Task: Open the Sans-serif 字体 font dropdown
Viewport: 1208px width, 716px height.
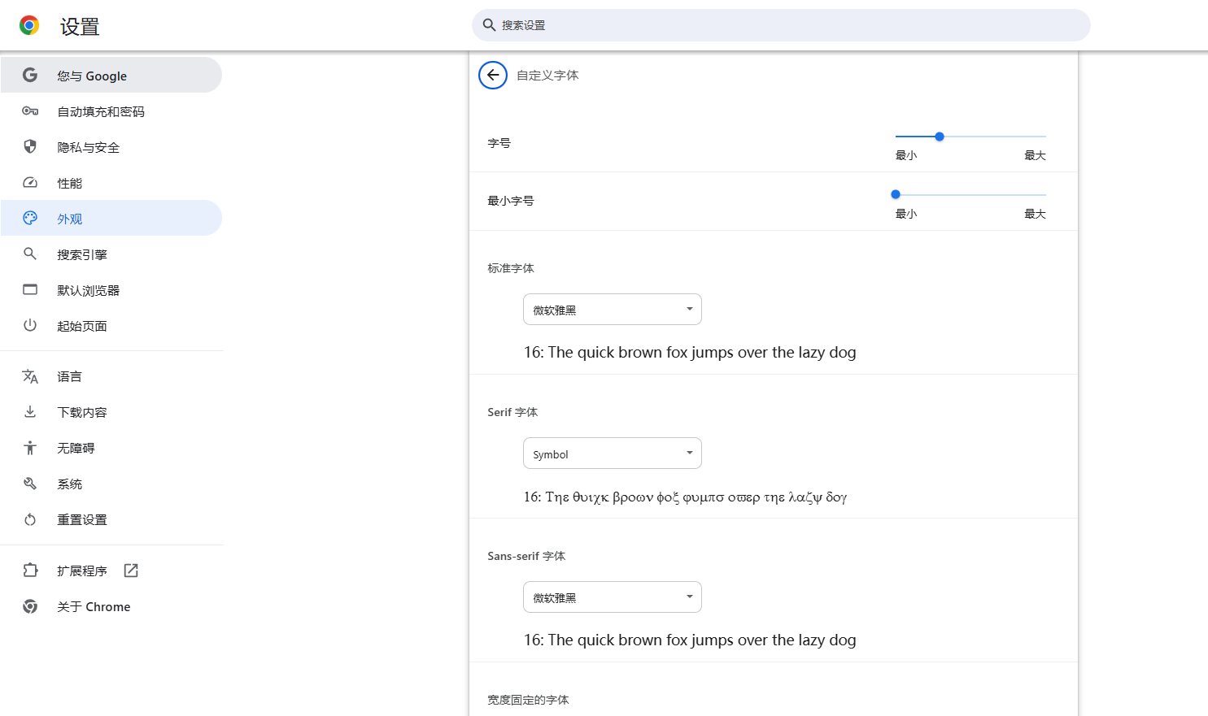Action: click(x=613, y=597)
